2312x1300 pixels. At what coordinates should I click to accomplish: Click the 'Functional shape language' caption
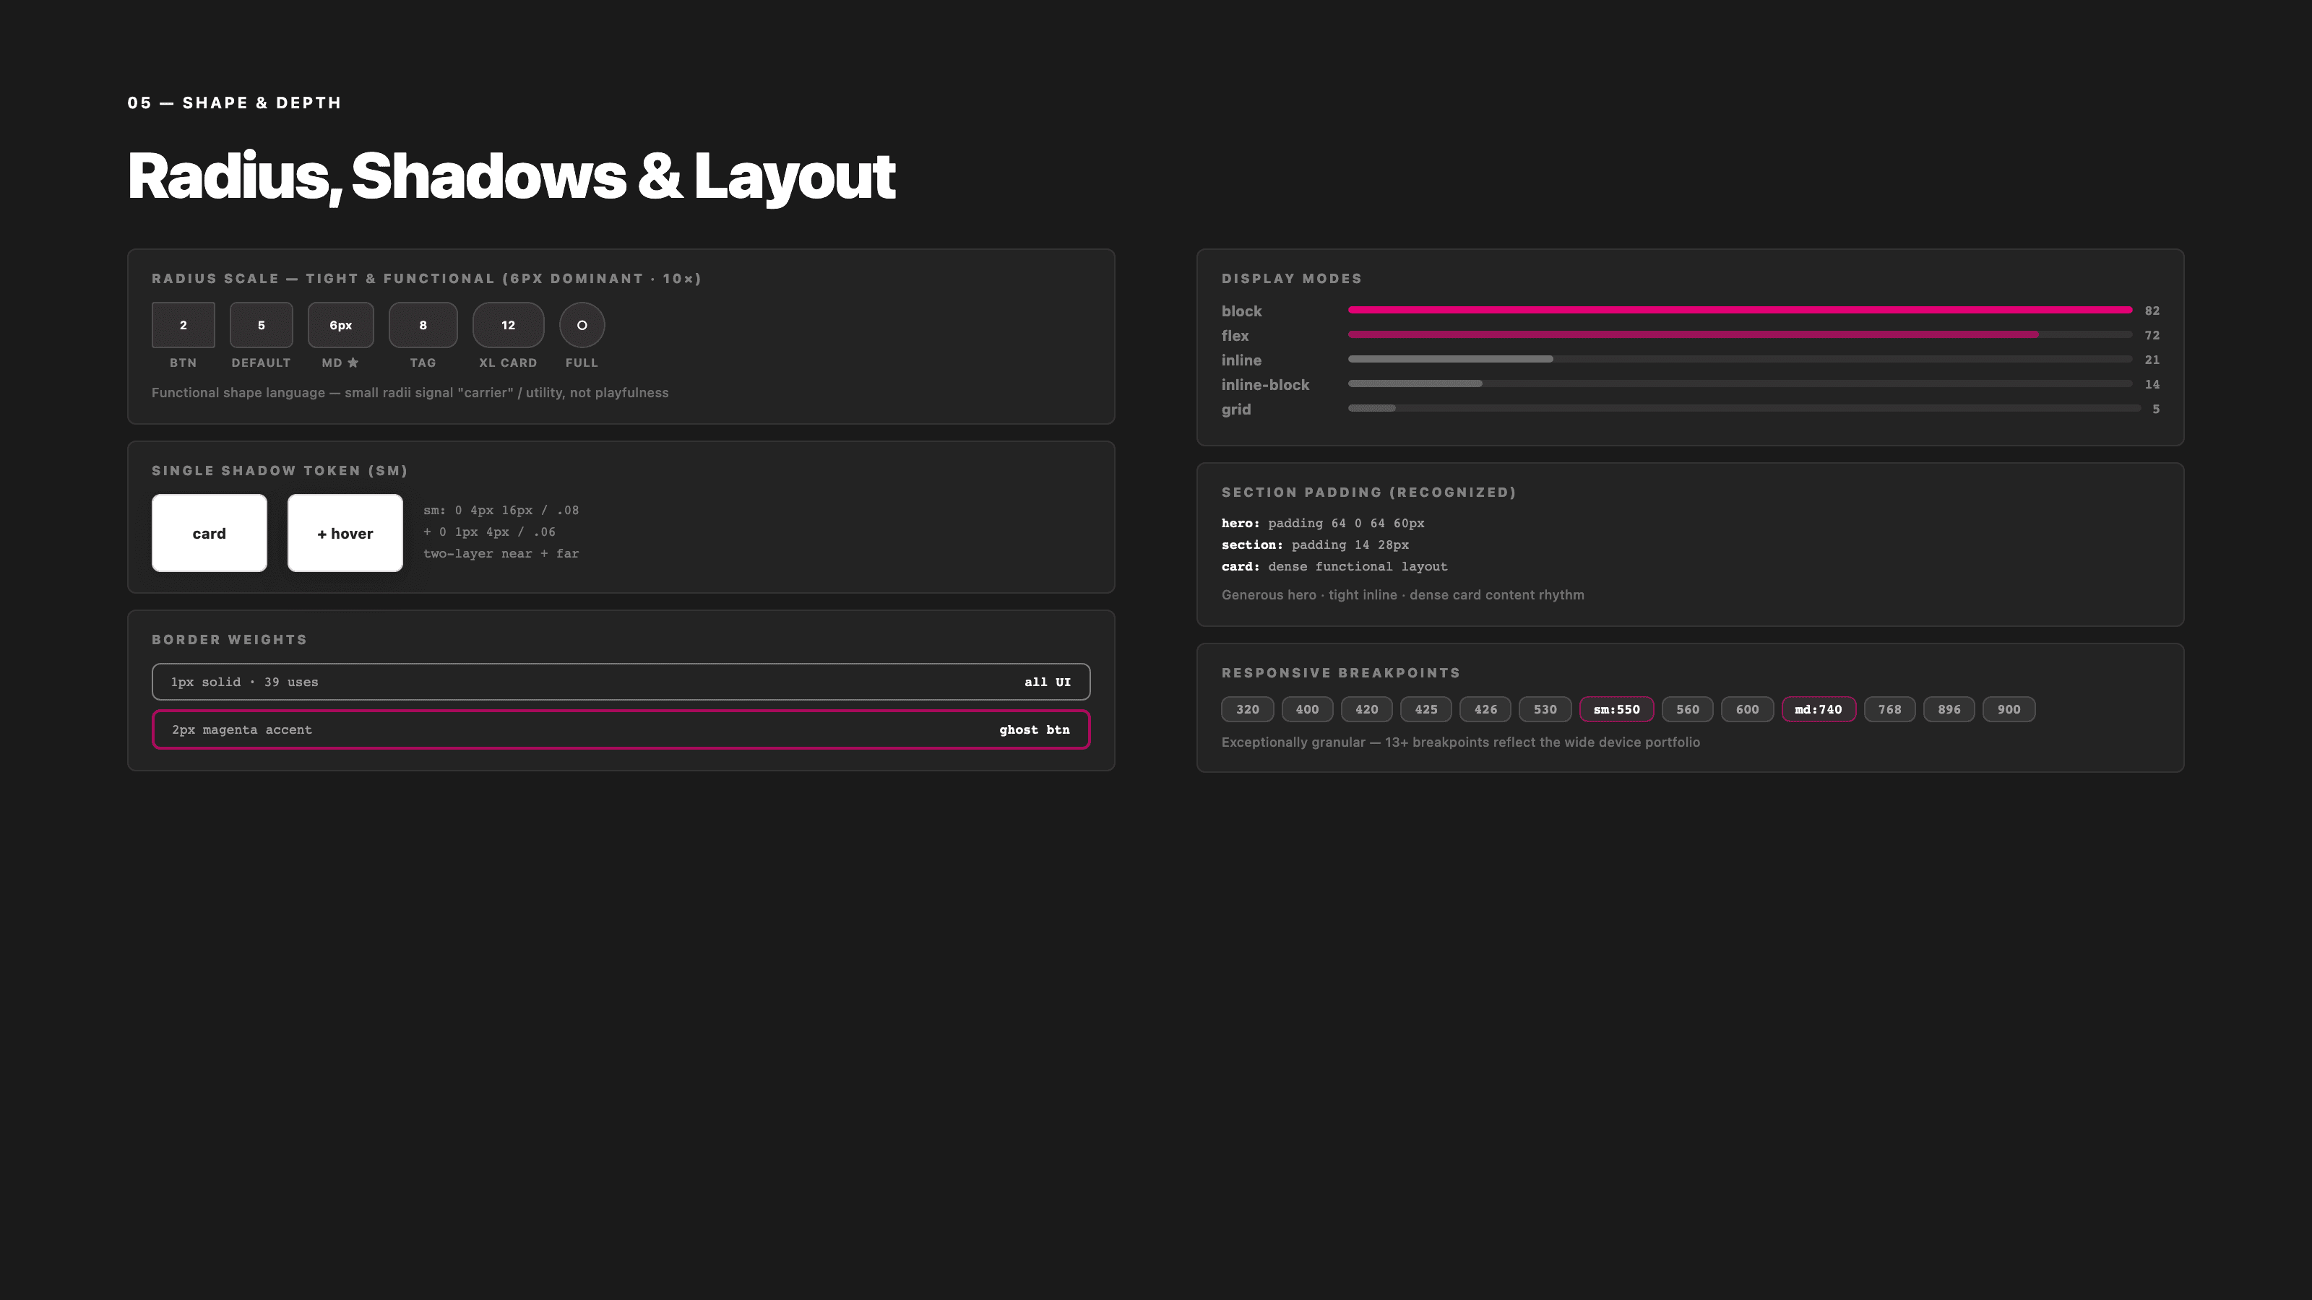click(410, 393)
